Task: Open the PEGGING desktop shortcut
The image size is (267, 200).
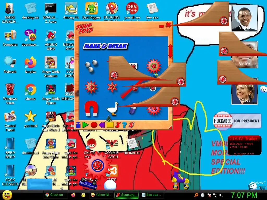Action: click(x=112, y=10)
